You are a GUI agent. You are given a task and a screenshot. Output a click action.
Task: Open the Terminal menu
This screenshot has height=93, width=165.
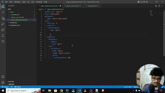click(x=39, y=2)
